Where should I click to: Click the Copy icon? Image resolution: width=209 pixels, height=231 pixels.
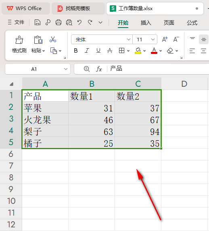click(x=54, y=51)
